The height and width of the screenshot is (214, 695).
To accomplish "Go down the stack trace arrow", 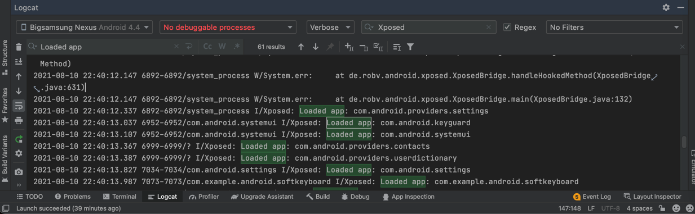I will pyautogui.click(x=19, y=90).
